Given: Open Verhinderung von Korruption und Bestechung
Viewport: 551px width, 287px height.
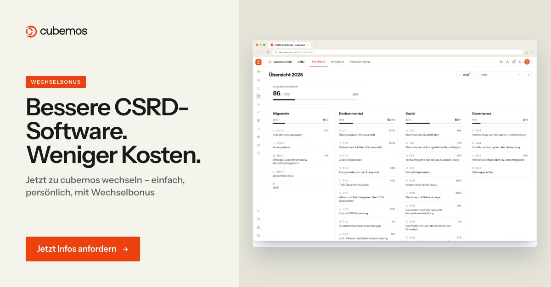Looking at the screenshot, I should pyautogui.click(x=500, y=133).
